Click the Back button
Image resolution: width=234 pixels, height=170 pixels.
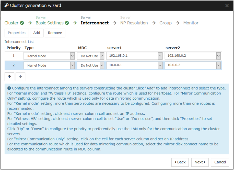coord(180,162)
